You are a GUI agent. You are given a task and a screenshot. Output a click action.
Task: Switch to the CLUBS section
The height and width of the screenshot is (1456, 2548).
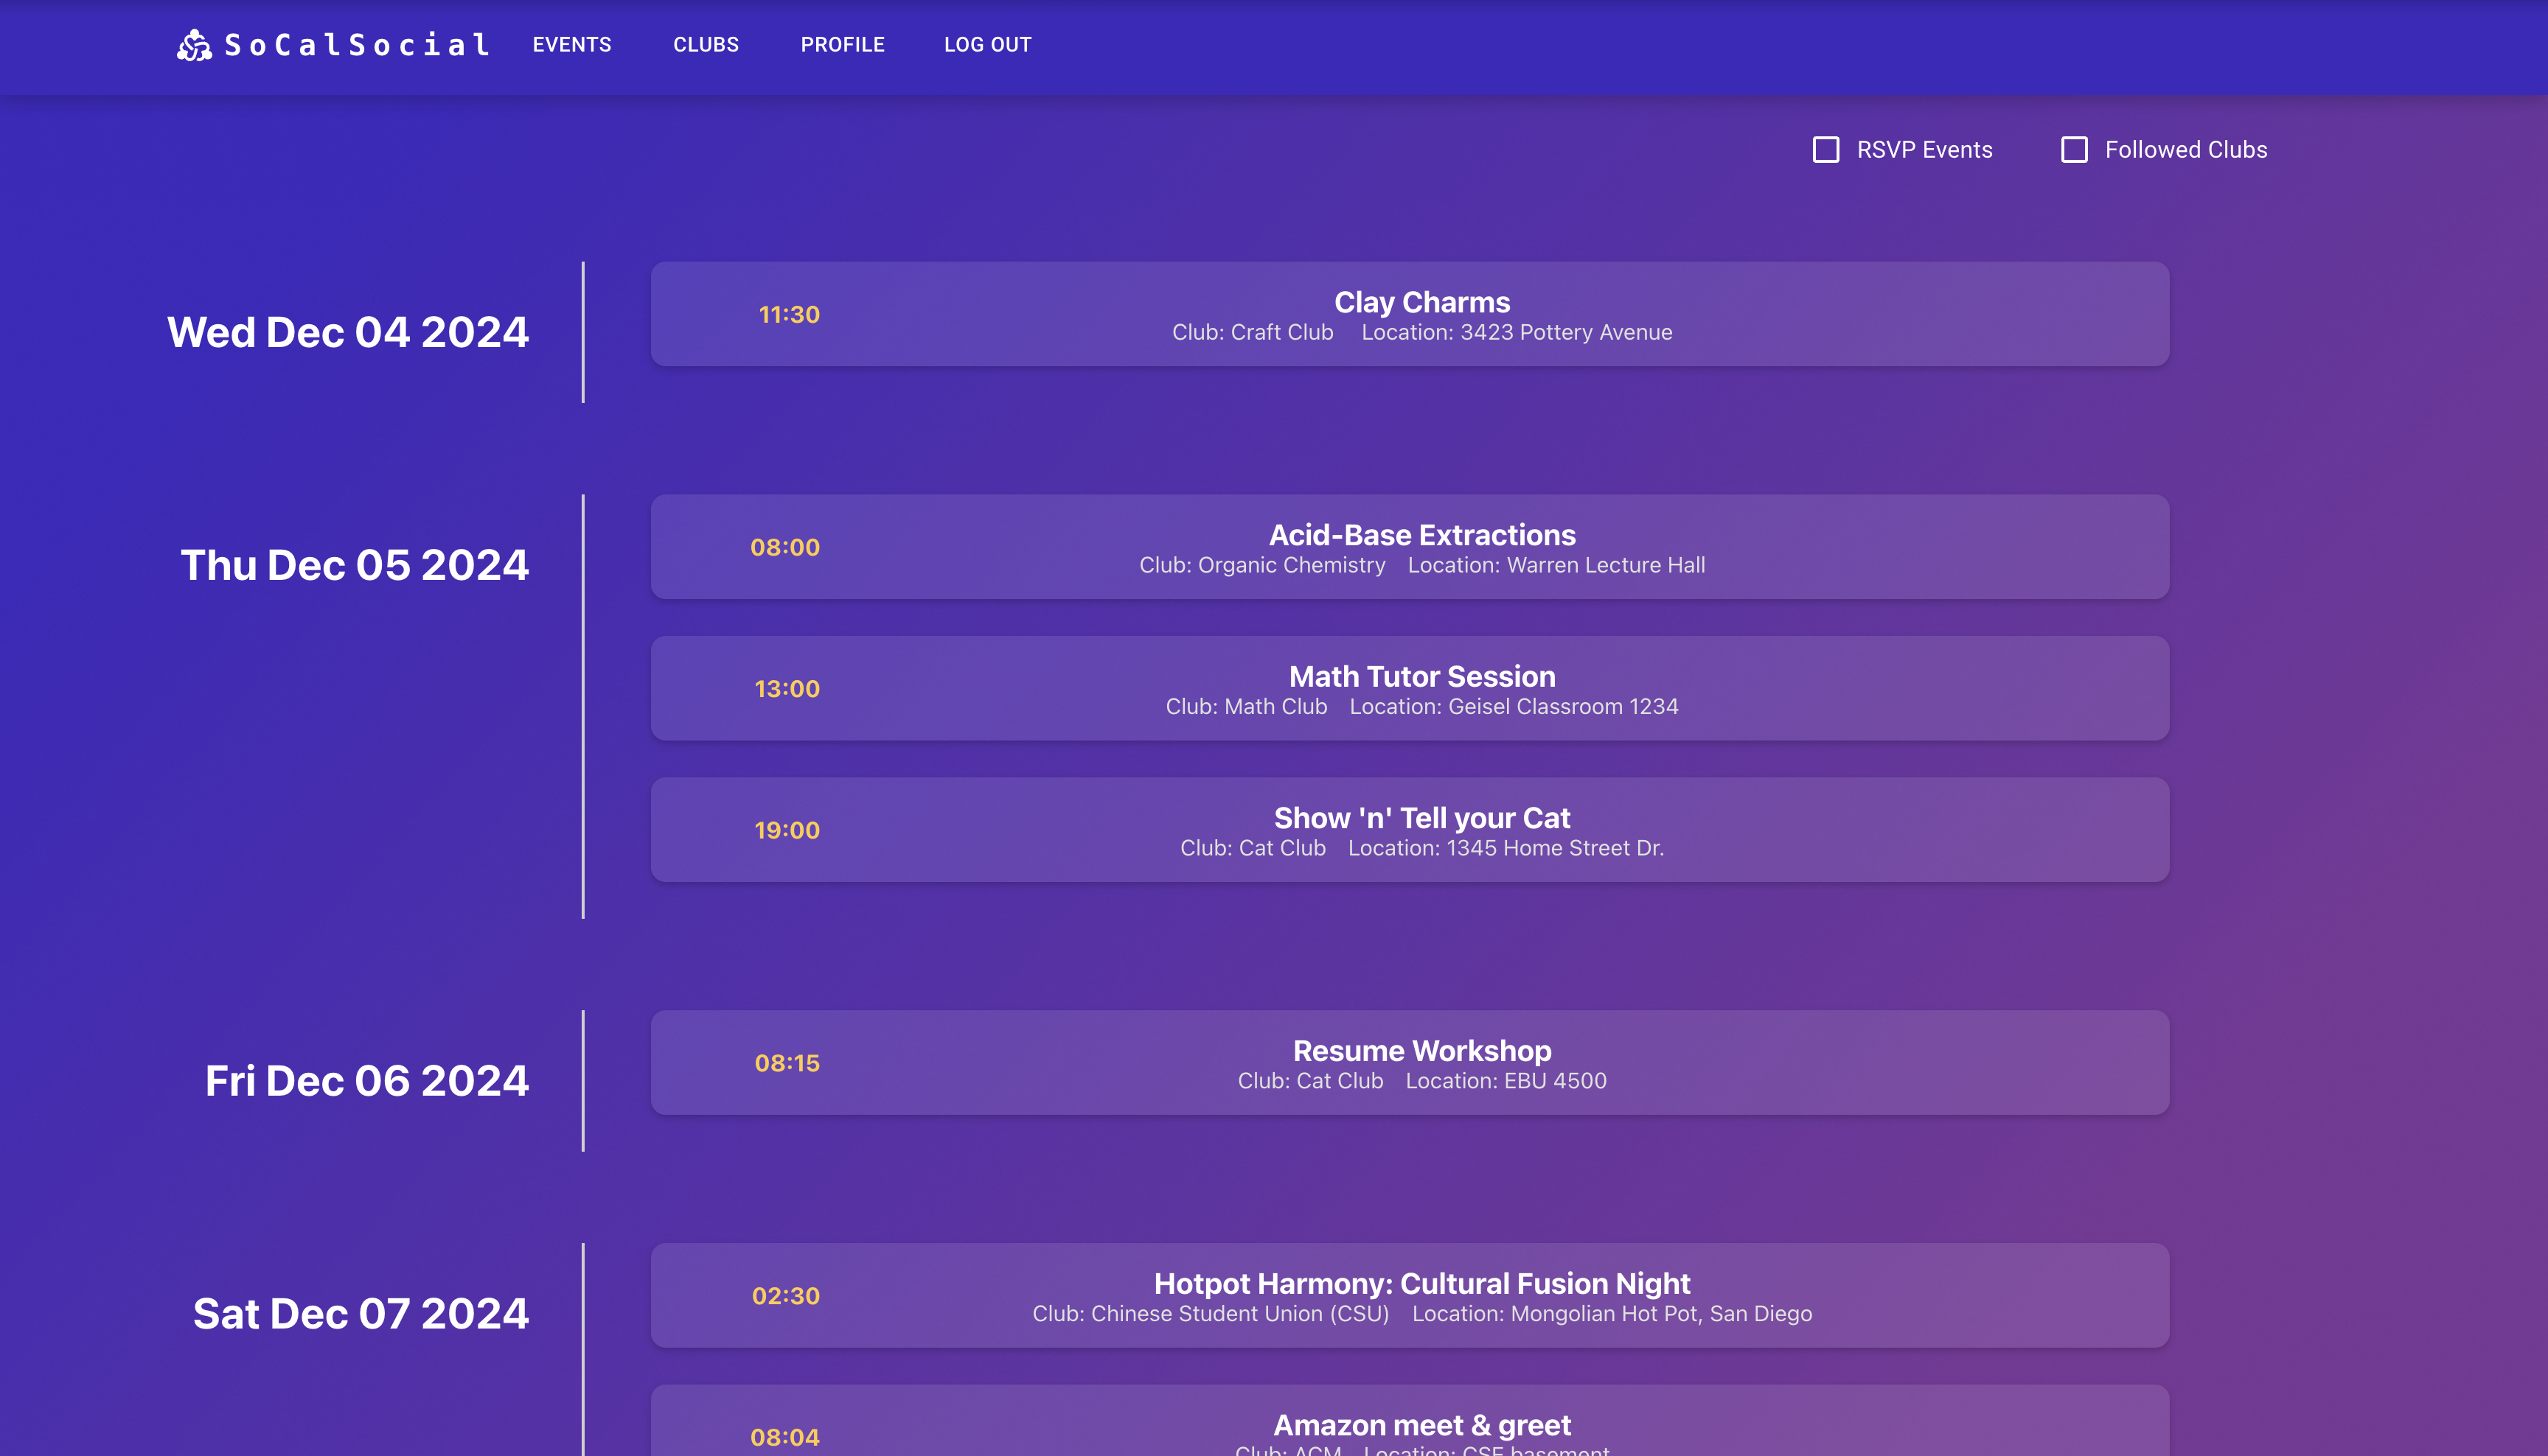point(706,44)
